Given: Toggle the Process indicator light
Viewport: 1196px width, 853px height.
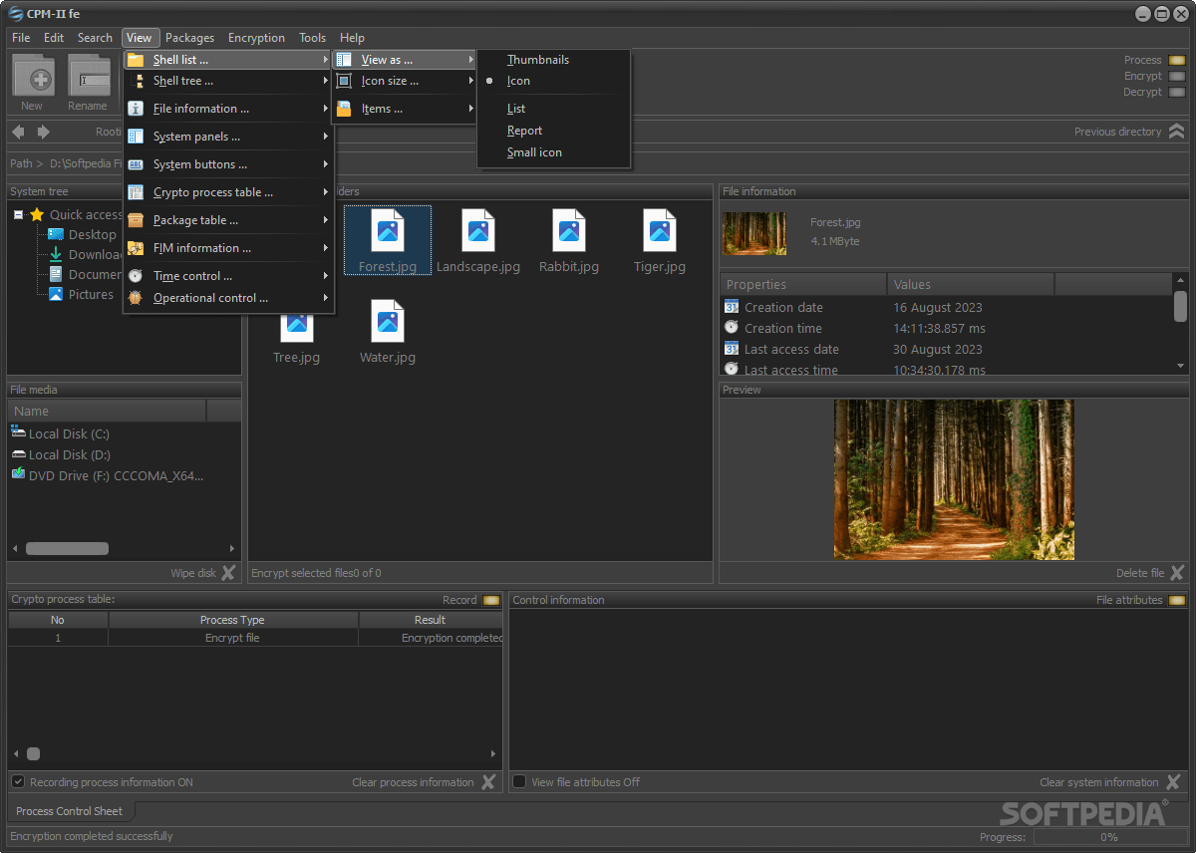Looking at the screenshot, I should coord(1177,60).
